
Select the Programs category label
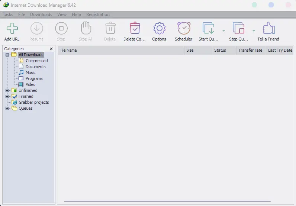pyautogui.click(x=34, y=78)
